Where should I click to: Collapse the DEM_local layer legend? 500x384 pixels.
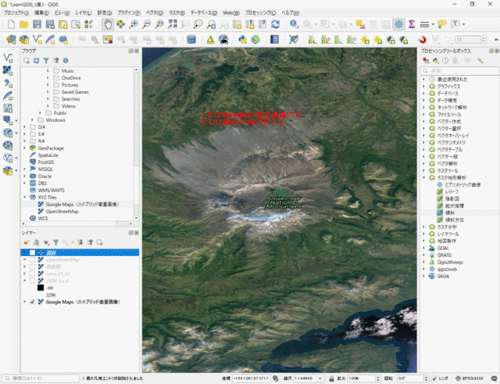coord(24,280)
